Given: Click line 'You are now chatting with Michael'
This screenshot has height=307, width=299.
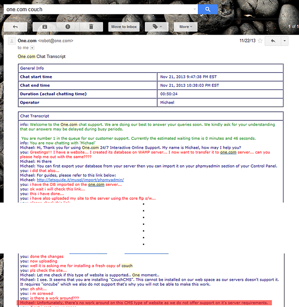Looking at the screenshot, I should click(58, 143).
